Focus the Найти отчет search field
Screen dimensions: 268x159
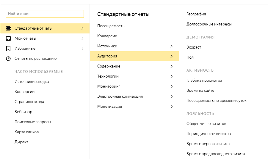click(45, 14)
